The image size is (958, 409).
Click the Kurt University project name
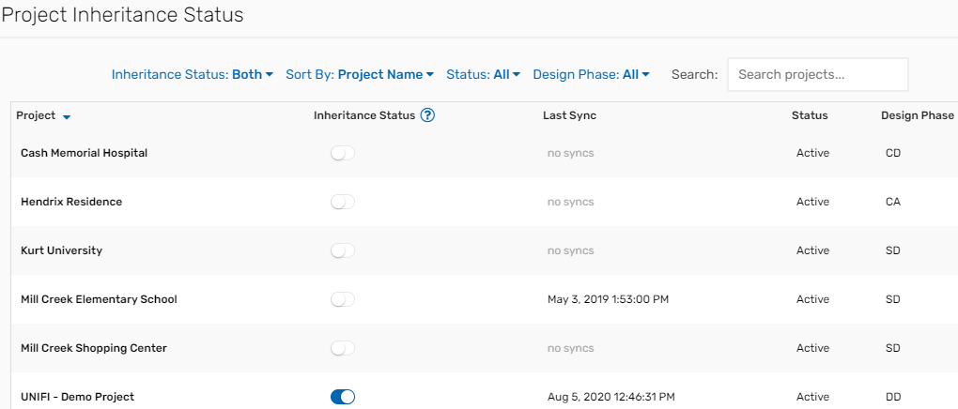[61, 250]
